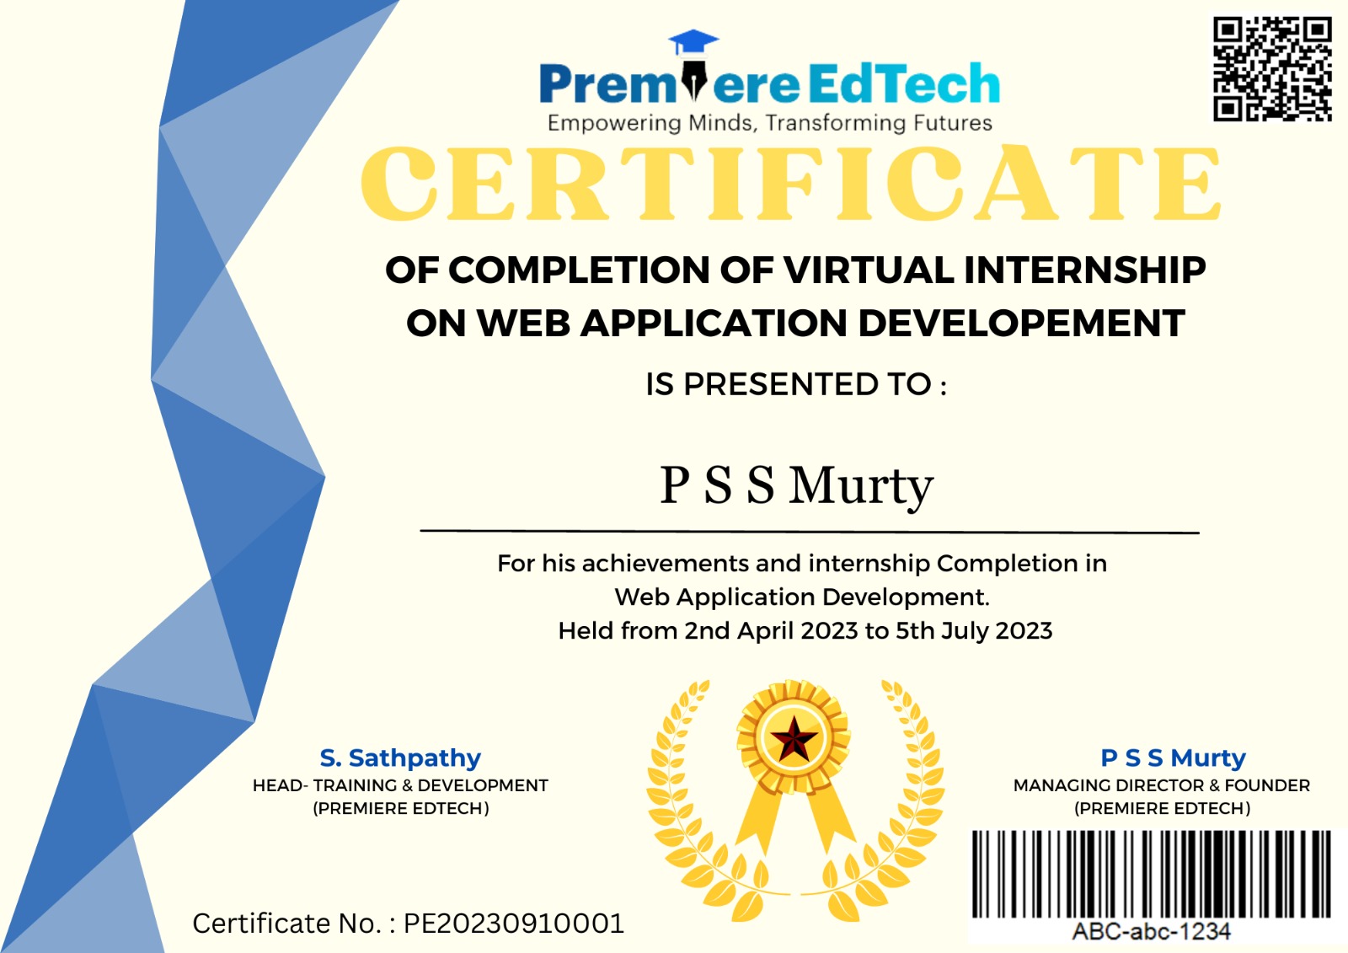1348x953 pixels.
Task: Click the barcode label 'ABC-abc-1234'
Action: click(1151, 932)
